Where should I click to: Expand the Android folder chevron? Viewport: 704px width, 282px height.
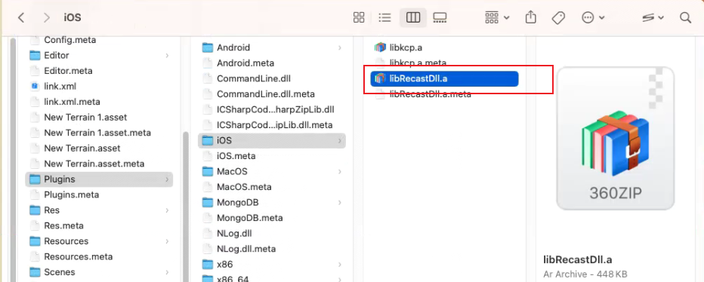(x=340, y=48)
